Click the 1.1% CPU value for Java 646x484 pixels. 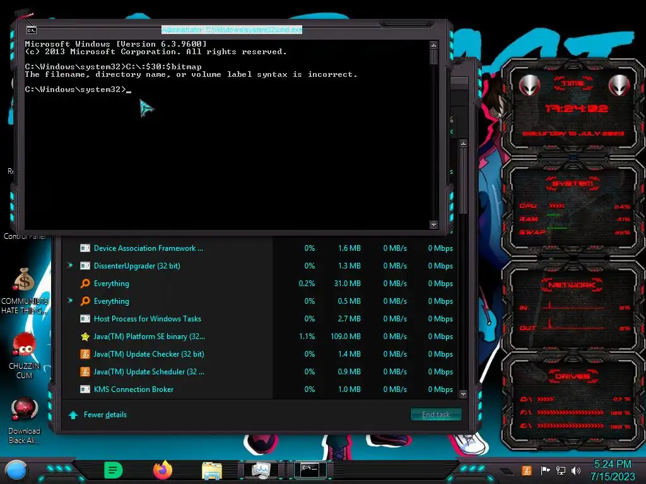click(x=307, y=337)
